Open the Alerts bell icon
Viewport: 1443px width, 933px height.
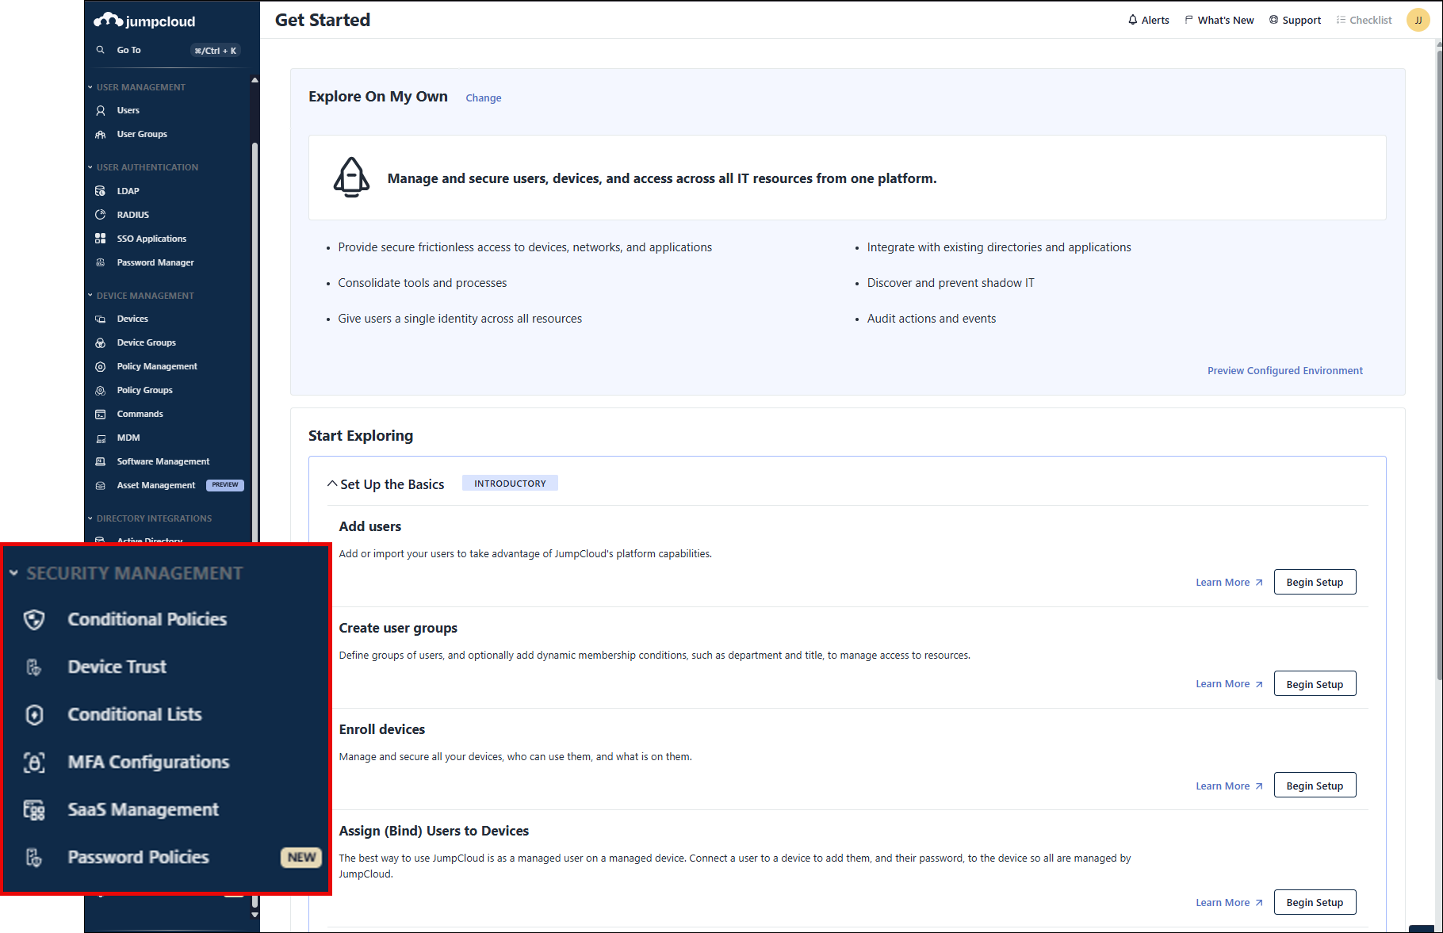pos(1132,20)
